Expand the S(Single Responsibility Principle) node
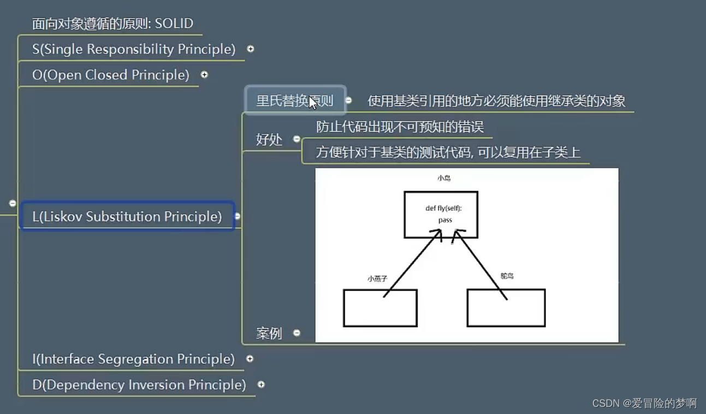This screenshot has height=414, width=706. (x=251, y=49)
